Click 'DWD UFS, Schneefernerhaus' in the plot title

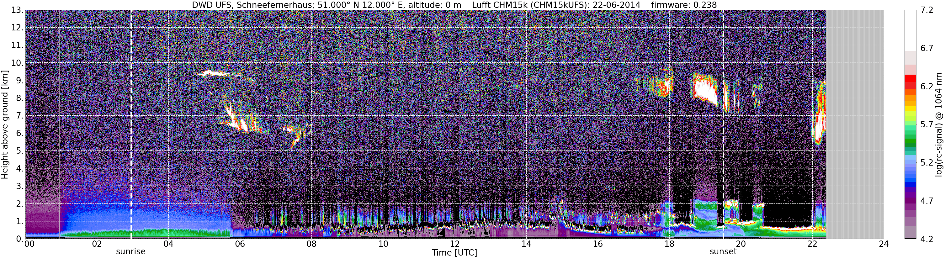252,5
